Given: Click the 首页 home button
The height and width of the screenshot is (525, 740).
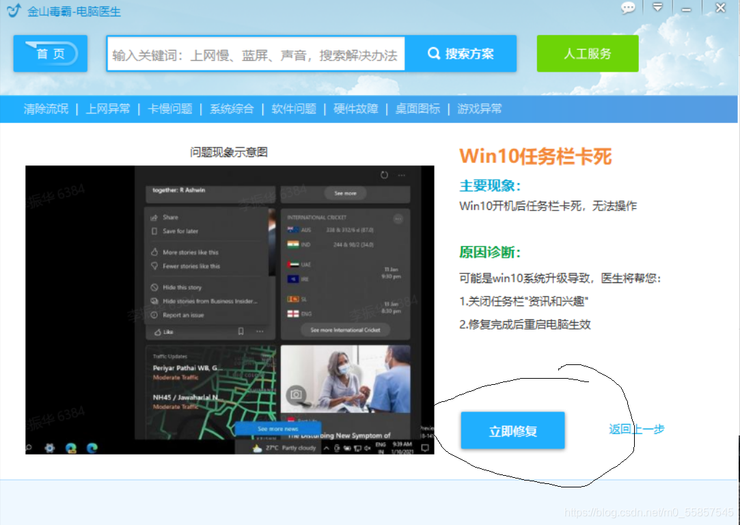Looking at the screenshot, I should coord(51,53).
